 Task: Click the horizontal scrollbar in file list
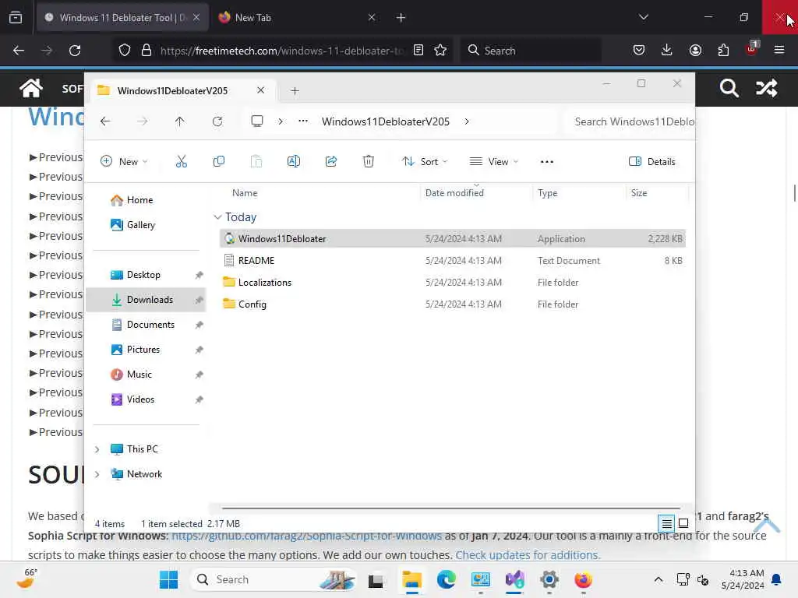pos(451,508)
